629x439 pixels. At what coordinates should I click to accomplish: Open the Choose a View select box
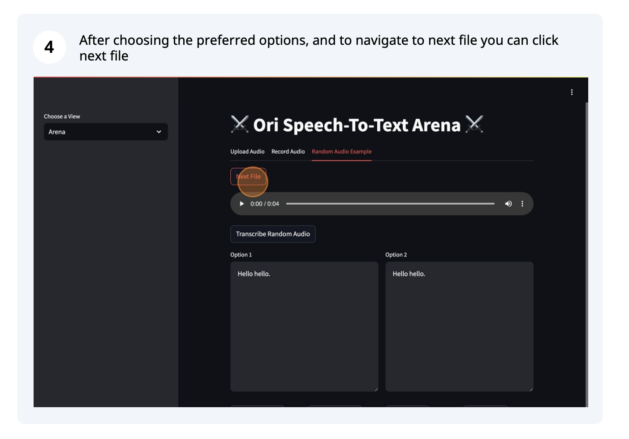pyautogui.click(x=106, y=132)
